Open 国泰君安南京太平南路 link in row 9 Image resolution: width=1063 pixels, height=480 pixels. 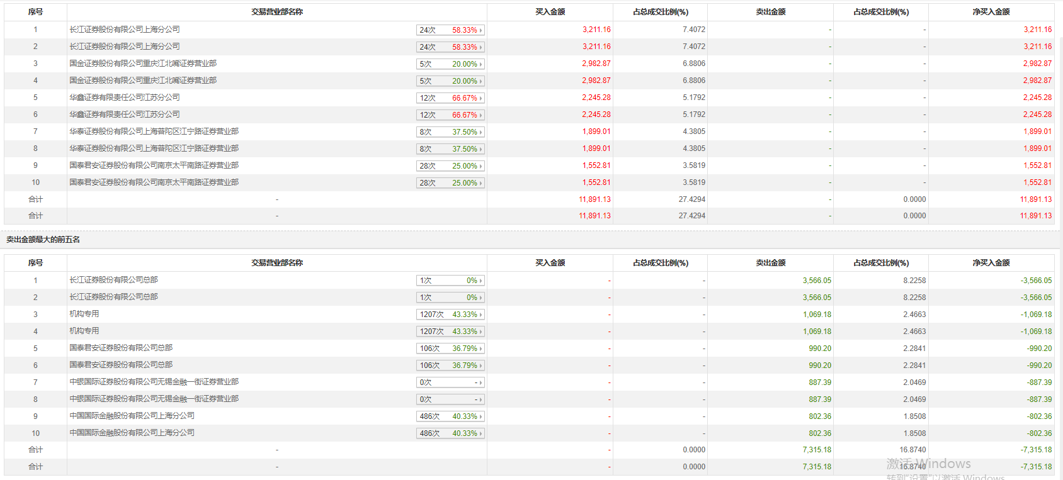[x=154, y=165]
